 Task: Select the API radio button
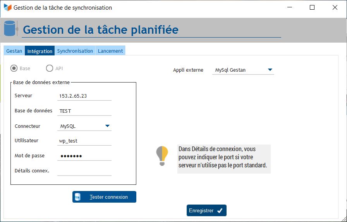[50, 68]
